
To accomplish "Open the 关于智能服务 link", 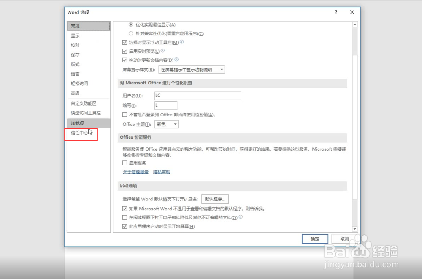I will 135,172.
